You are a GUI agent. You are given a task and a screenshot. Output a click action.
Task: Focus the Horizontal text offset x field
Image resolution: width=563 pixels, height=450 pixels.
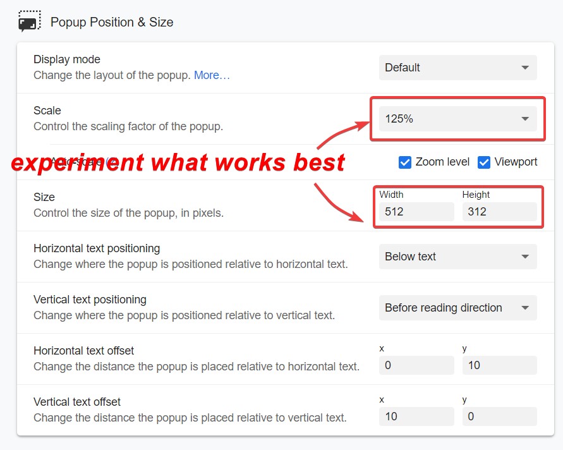tap(416, 365)
